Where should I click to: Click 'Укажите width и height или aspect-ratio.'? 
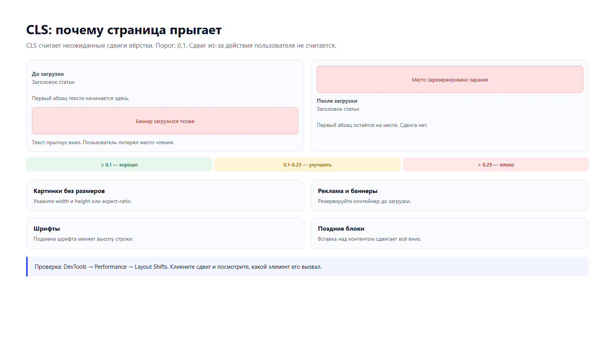click(83, 201)
